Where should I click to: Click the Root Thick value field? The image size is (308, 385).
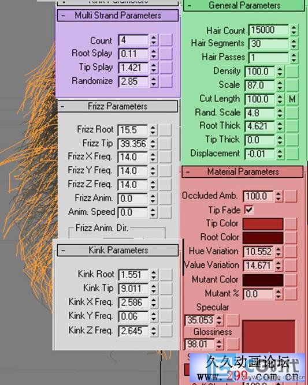tap(259, 126)
